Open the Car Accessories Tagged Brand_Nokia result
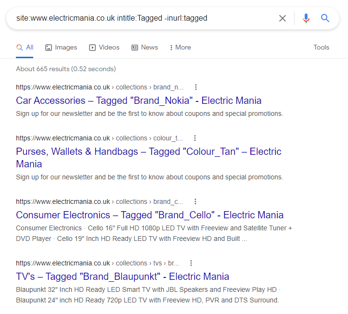Viewport: 348px width, 314px height. point(139,100)
